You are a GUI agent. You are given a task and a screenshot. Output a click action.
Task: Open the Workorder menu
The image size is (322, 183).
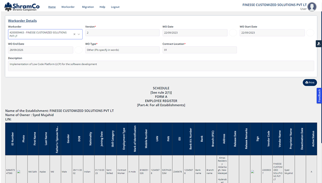pos(68,7)
